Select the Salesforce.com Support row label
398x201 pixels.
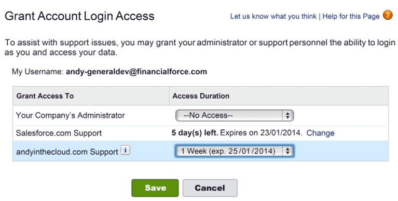59,133
